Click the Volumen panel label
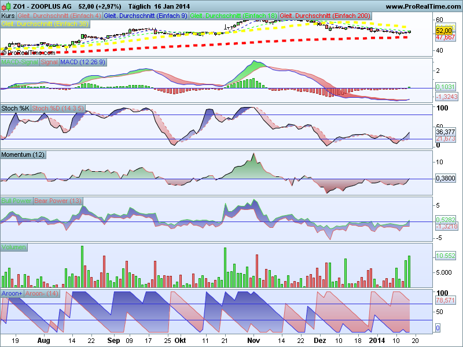 (14, 248)
